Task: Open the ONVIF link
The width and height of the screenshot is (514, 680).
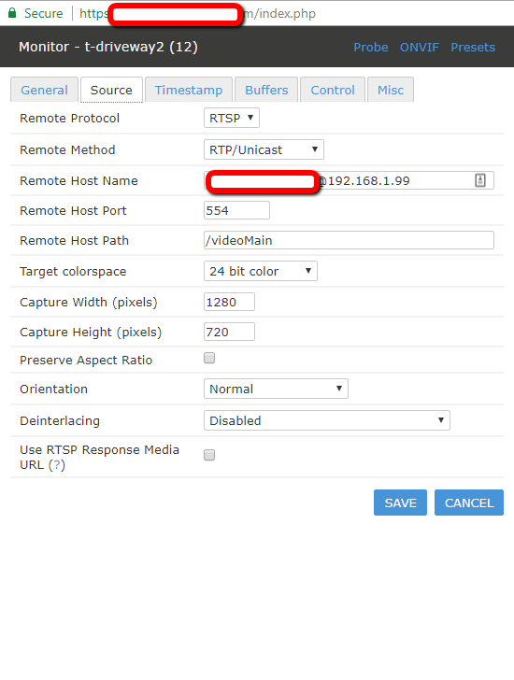Action: click(420, 47)
